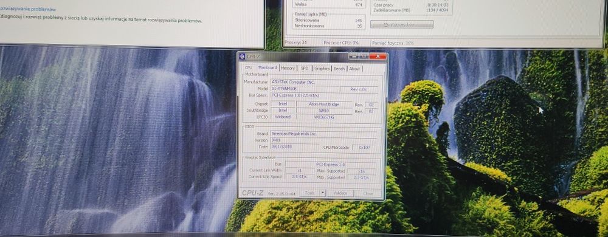Click the LPCIO Winbond field
The width and height of the screenshot is (608, 237).
[282, 117]
